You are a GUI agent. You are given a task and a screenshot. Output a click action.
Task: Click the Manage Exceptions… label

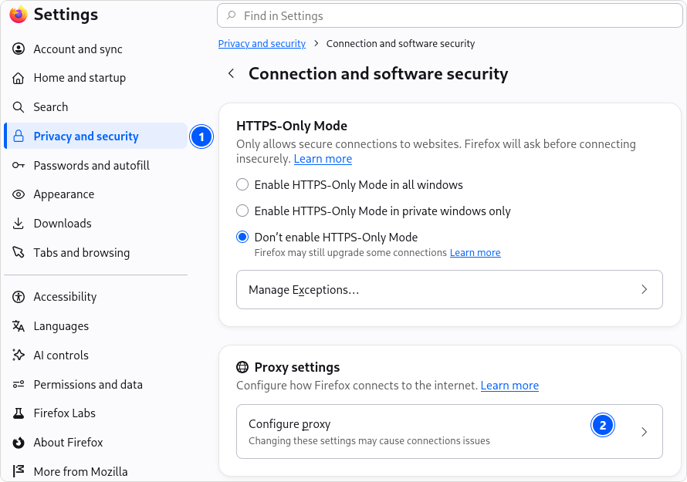click(303, 290)
